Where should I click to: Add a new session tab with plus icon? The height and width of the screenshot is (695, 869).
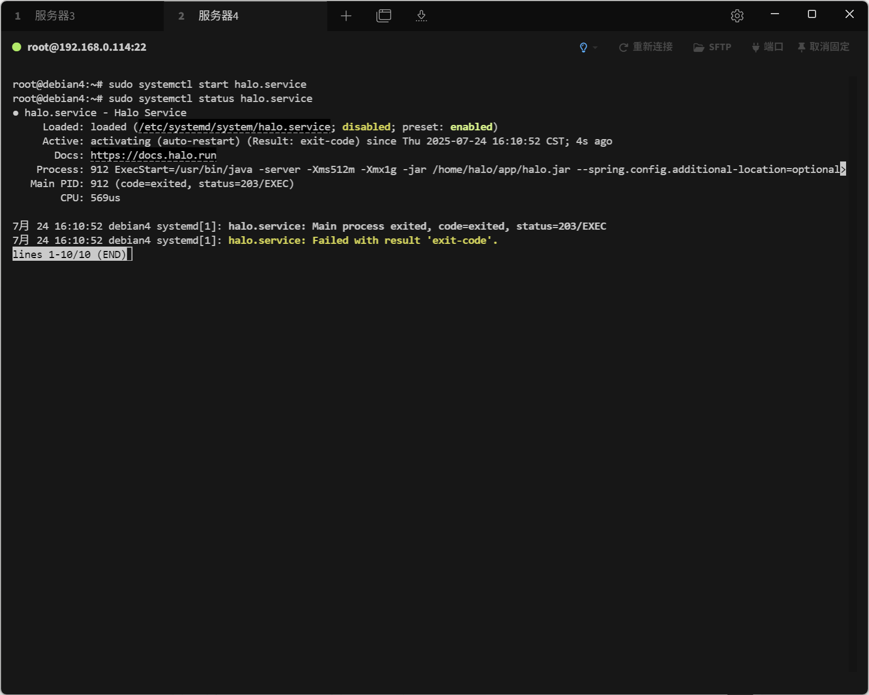click(x=346, y=16)
